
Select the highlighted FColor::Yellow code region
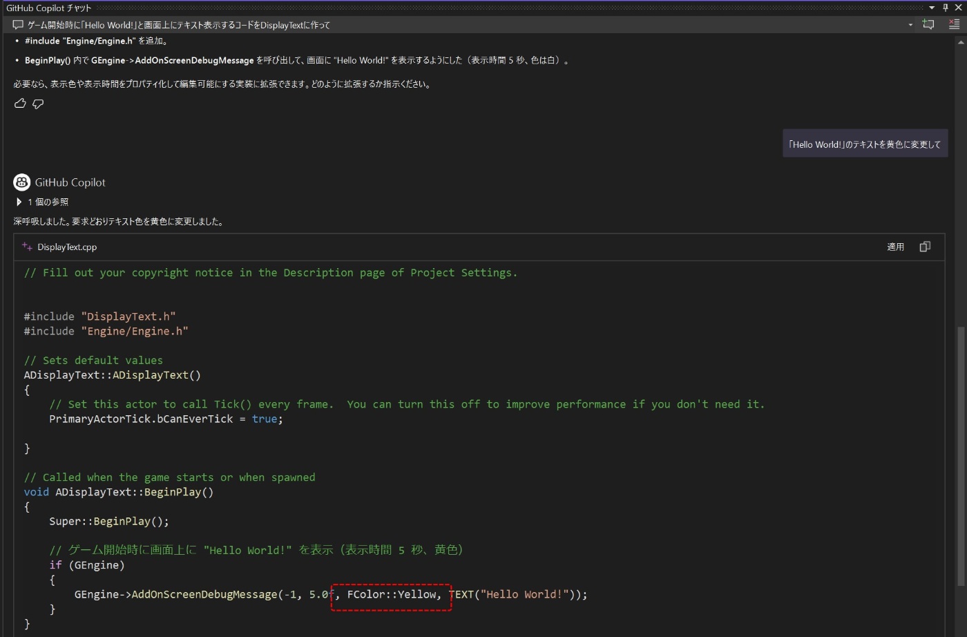coord(391,594)
